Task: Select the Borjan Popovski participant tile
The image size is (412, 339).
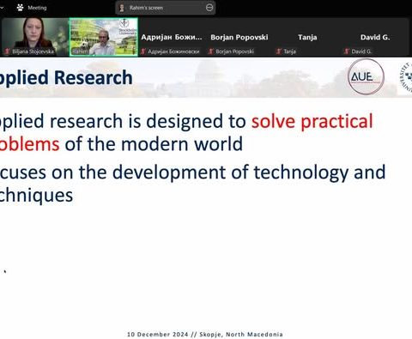Action: (x=239, y=37)
